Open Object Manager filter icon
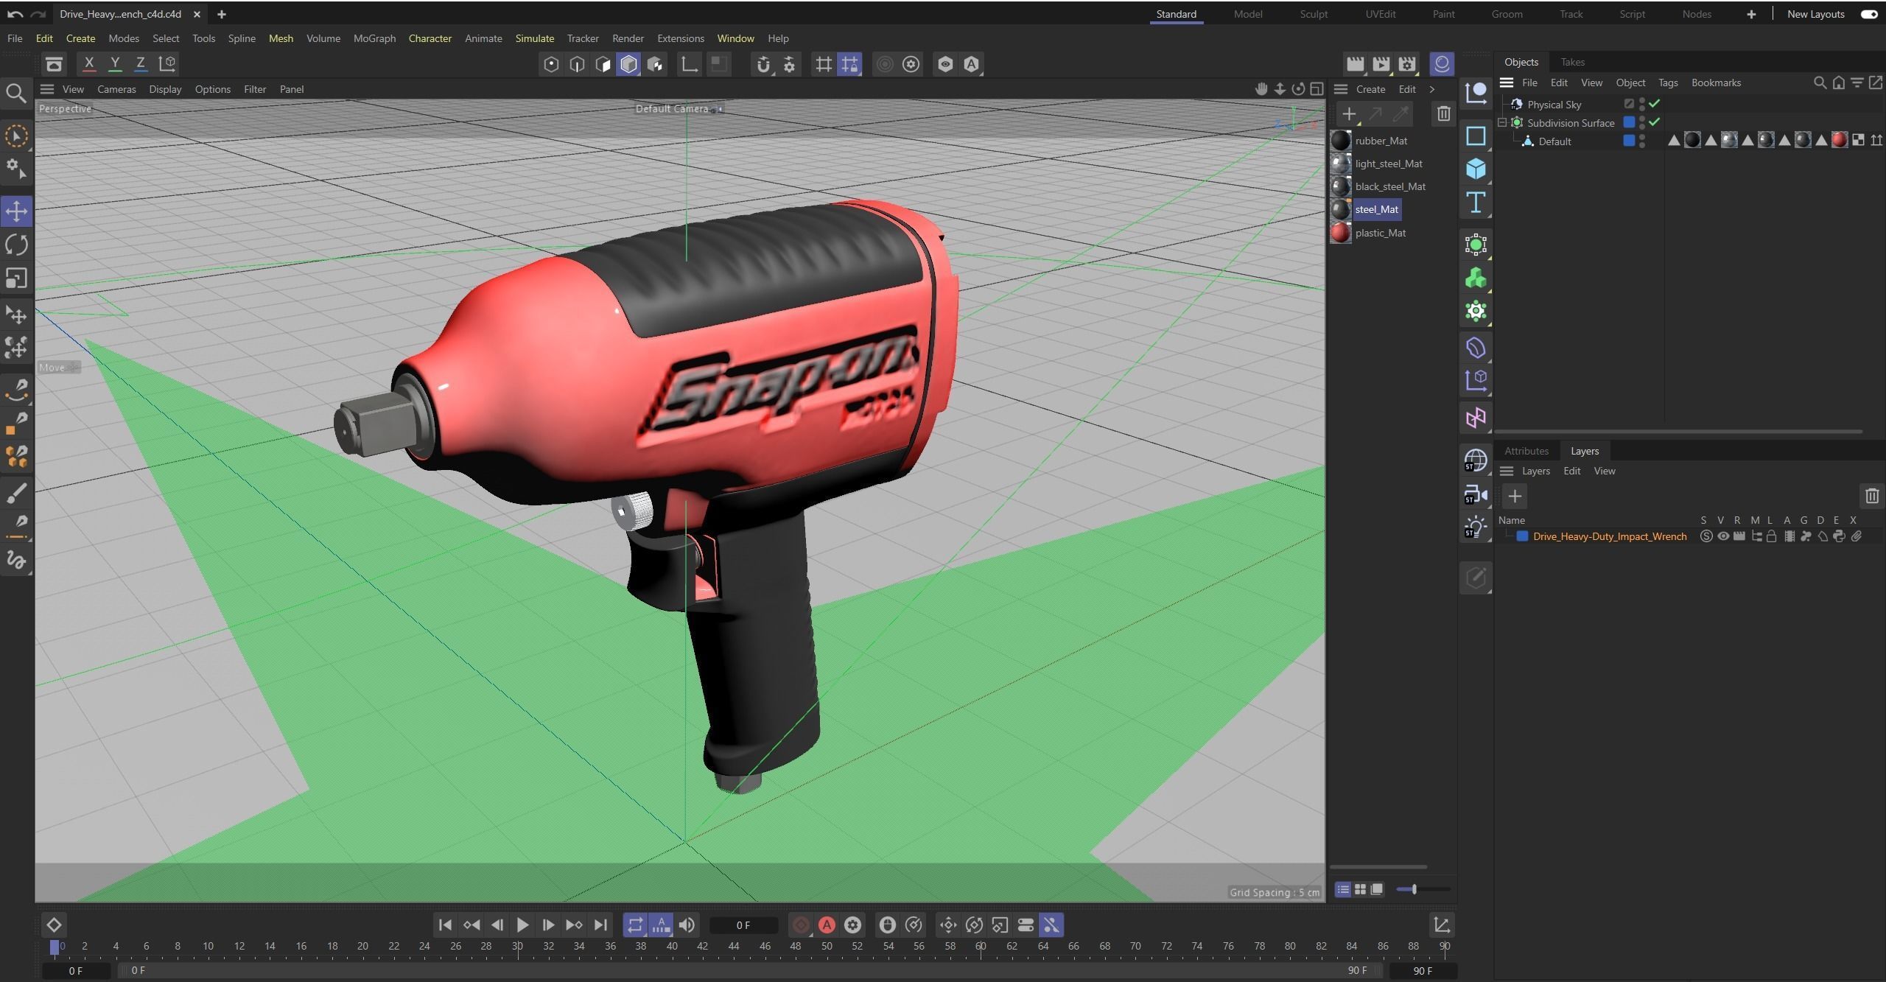 click(1857, 83)
